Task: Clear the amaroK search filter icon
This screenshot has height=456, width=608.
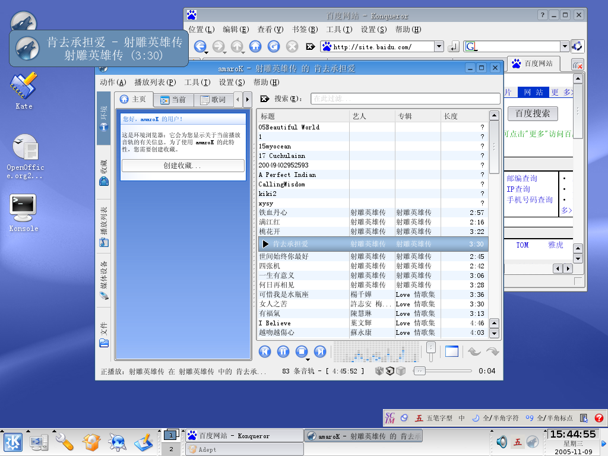Action: click(265, 99)
